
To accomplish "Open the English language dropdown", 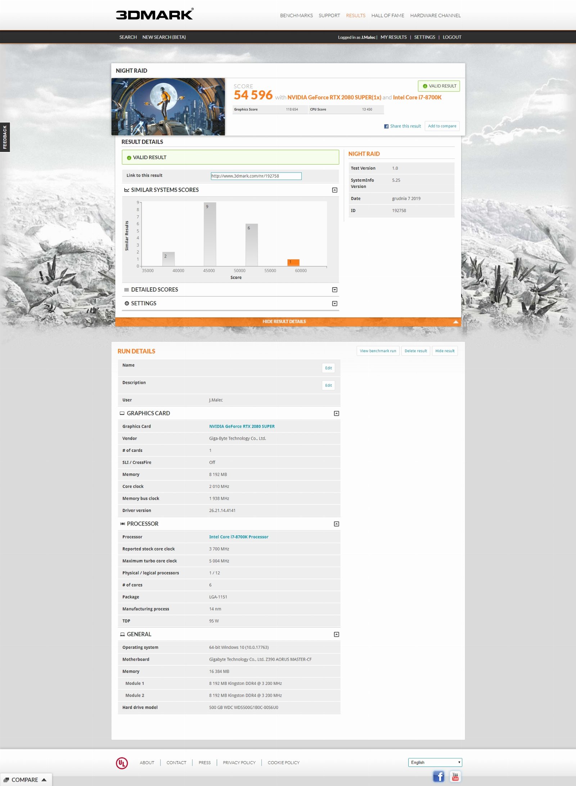I will (435, 762).
